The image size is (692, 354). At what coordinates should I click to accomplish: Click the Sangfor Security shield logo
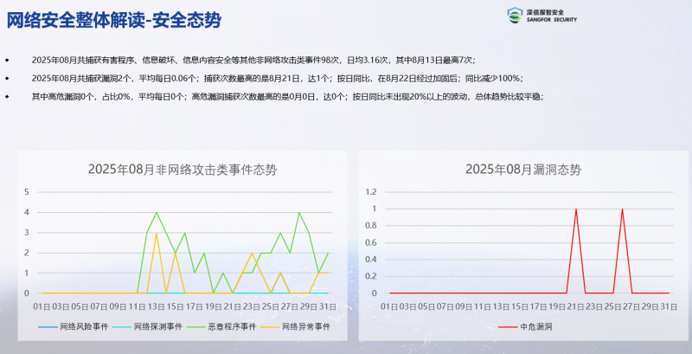[515, 15]
